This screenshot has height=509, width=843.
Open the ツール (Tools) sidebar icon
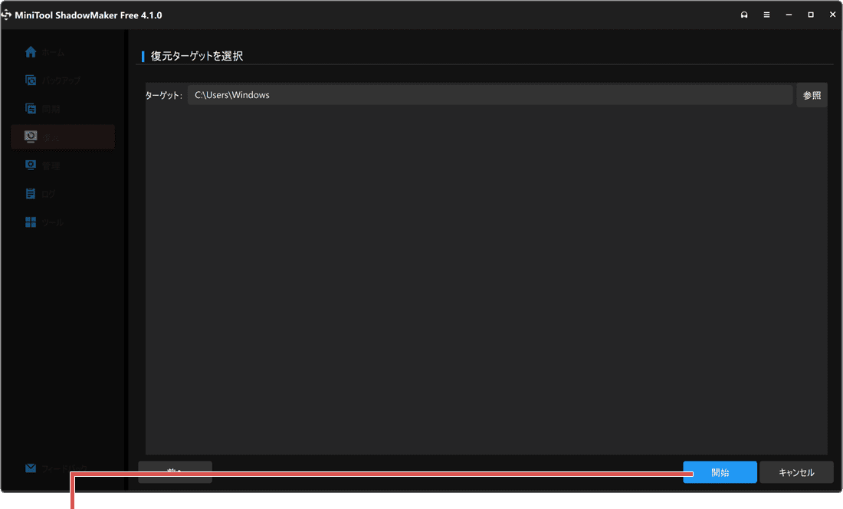pos(31,222)
